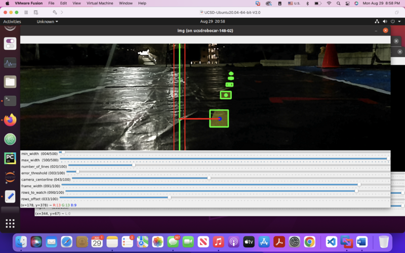The width and height of the screenshot is (405, 253).
Task: Click the Aug 29 20:58 clock in the Ubuntu bar
Action: click(212, 21)
